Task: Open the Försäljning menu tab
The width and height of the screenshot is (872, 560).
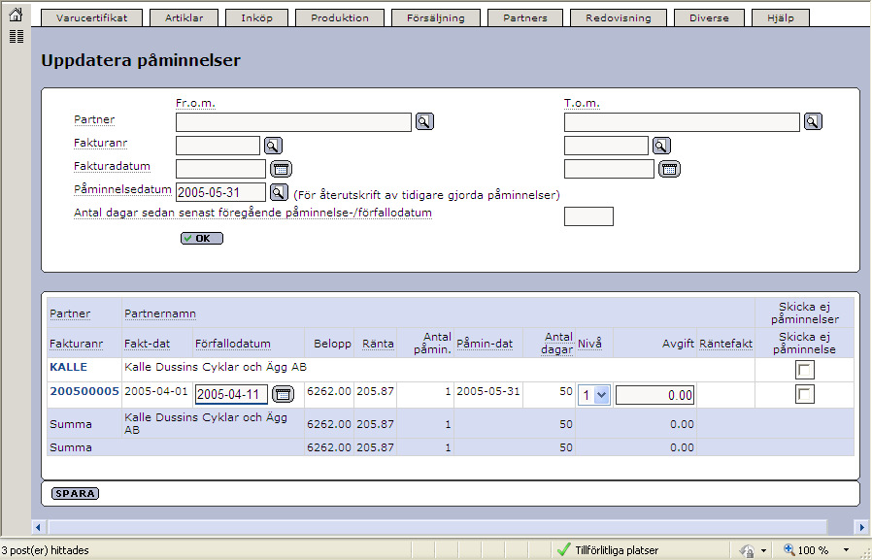Action: [x=436, y=17]
